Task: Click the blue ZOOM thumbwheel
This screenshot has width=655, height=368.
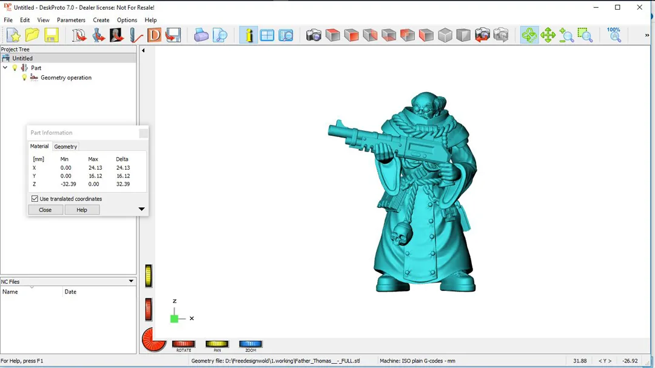Action: [x=250, y=344]
